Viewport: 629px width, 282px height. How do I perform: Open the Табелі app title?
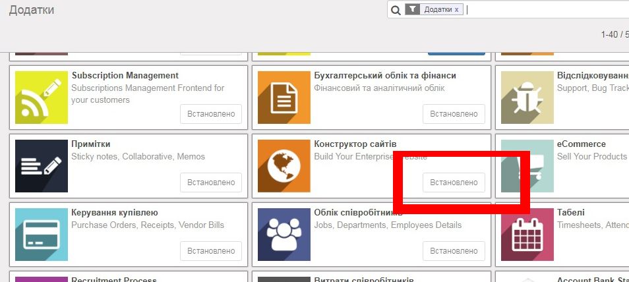tap(570, 213)
